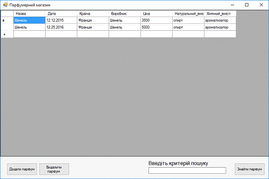
Task: Click the Видалити парфум button
Action: [54, 169]
